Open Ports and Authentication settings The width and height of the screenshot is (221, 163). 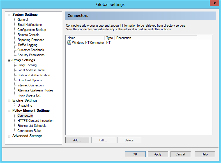[34, 75]
